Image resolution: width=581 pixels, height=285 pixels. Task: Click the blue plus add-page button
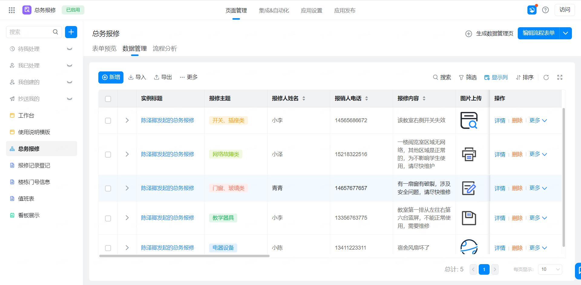pos(71,32)
